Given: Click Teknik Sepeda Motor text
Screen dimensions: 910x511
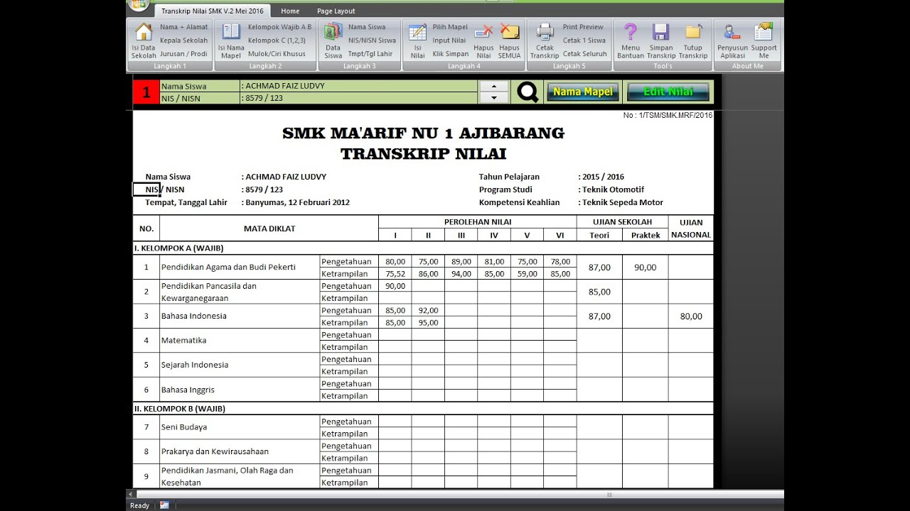Looking at the screenshot, I should pos(622,202).
